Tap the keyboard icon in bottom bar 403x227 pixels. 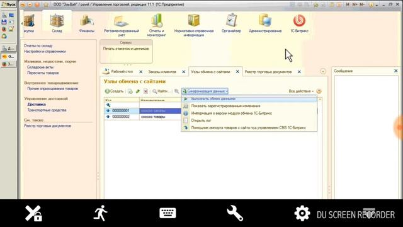[167, 213]
